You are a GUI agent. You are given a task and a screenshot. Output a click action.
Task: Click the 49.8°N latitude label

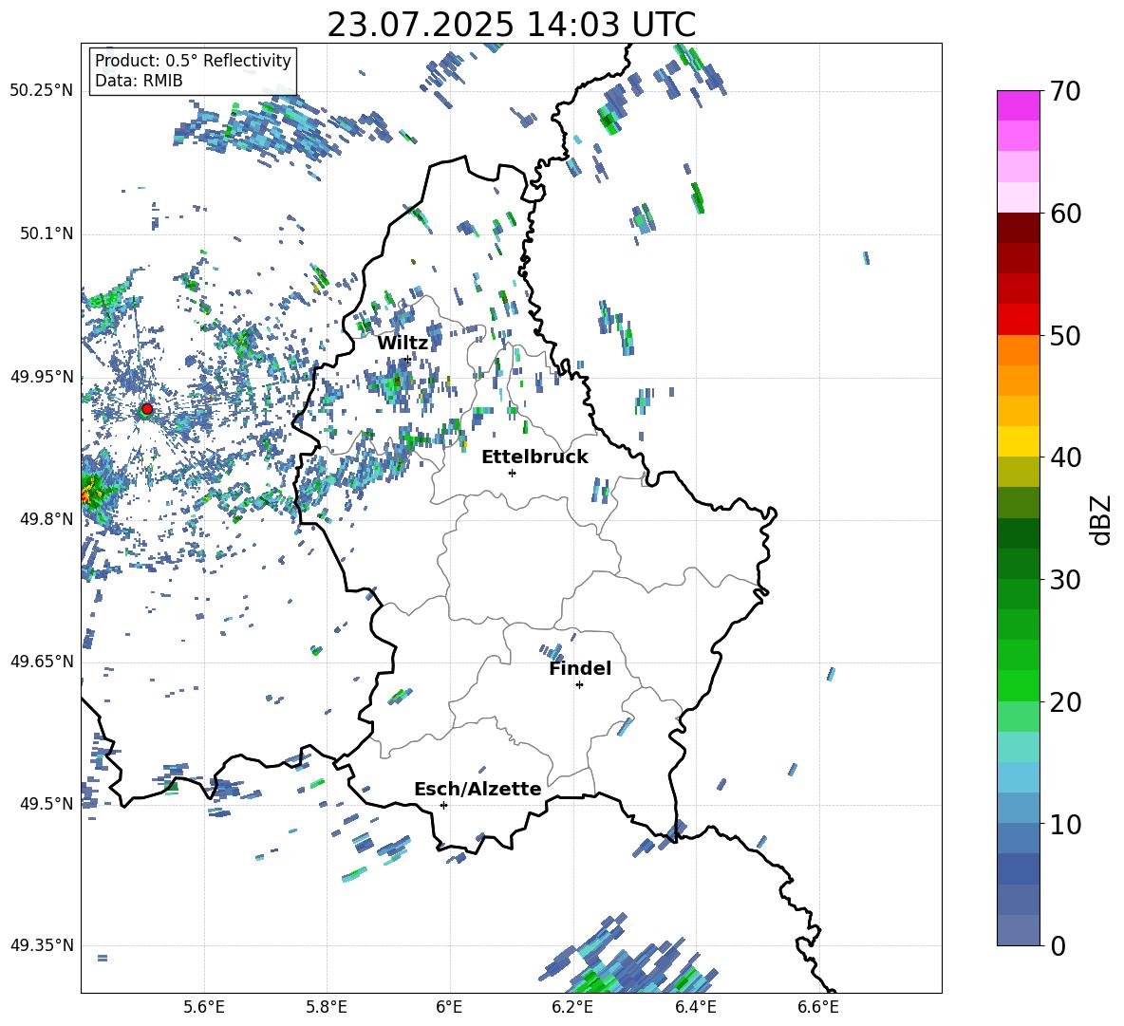[x=46, y=519]
